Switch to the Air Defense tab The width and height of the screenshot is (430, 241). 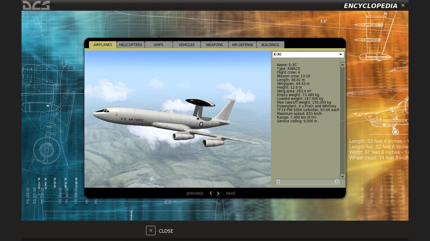pyautogui.click(x=242, y=45)
